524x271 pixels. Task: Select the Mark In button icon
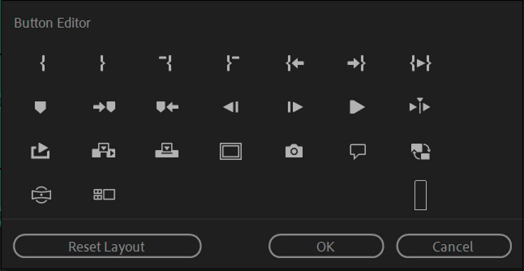coord(43,63)
